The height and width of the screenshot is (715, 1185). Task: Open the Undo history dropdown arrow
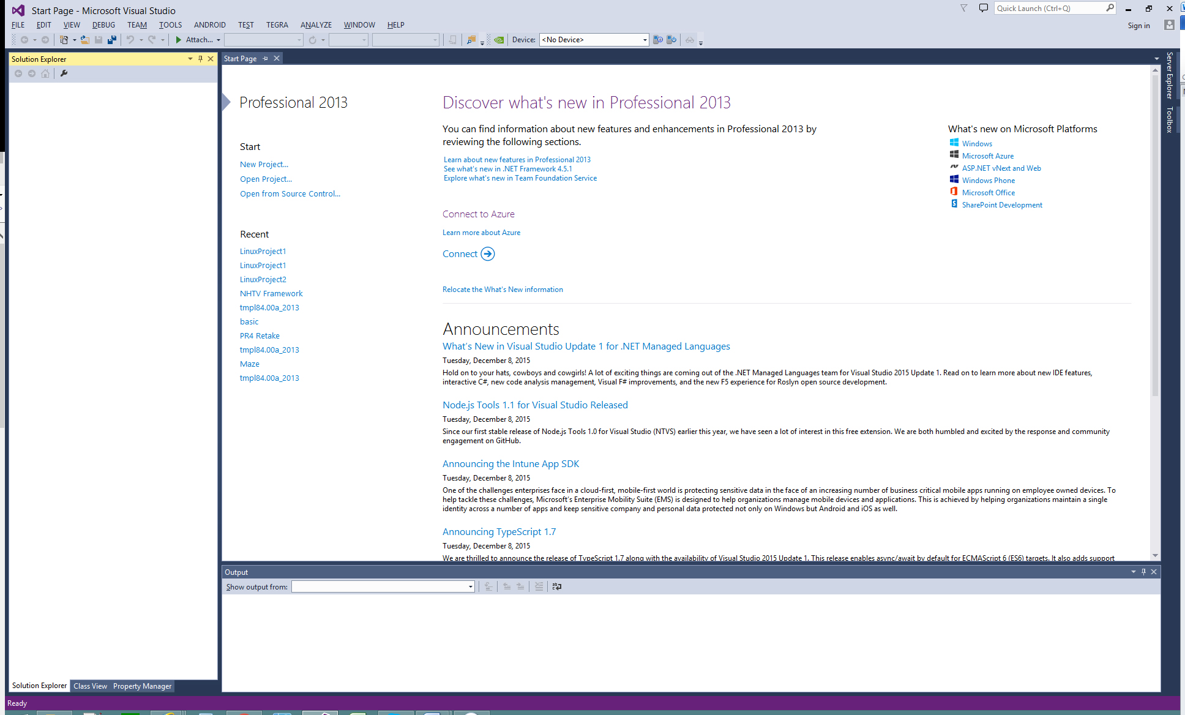[x=141, y=40]
